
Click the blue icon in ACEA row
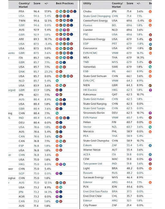[x=150, y=155]
